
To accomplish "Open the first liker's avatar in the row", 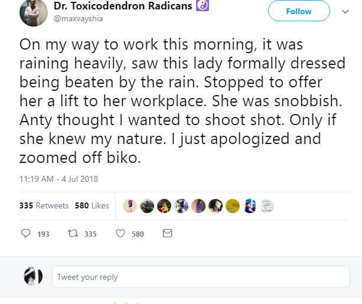I will point(130,205).
